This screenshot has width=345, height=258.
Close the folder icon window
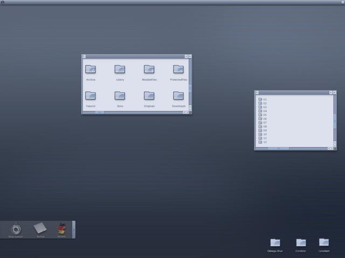coord(190,56)
